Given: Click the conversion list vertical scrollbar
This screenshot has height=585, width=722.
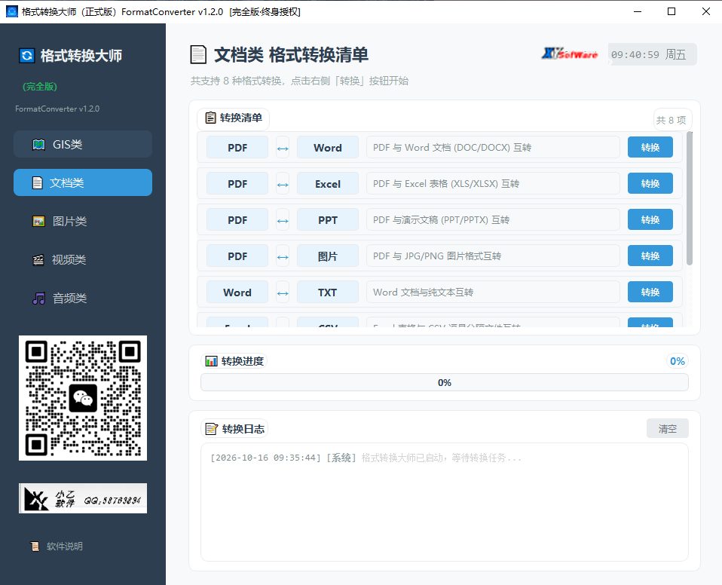Looking at the screenshot, I should tap(690, 198).
